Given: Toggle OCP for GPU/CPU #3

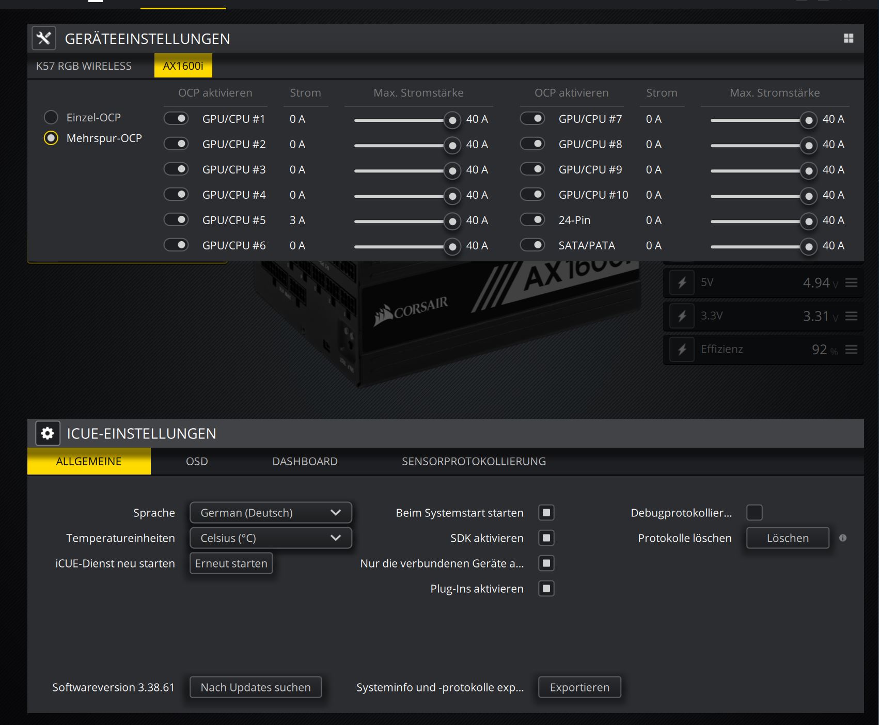Looking at the screenshot, I should (x=176, y=169).
